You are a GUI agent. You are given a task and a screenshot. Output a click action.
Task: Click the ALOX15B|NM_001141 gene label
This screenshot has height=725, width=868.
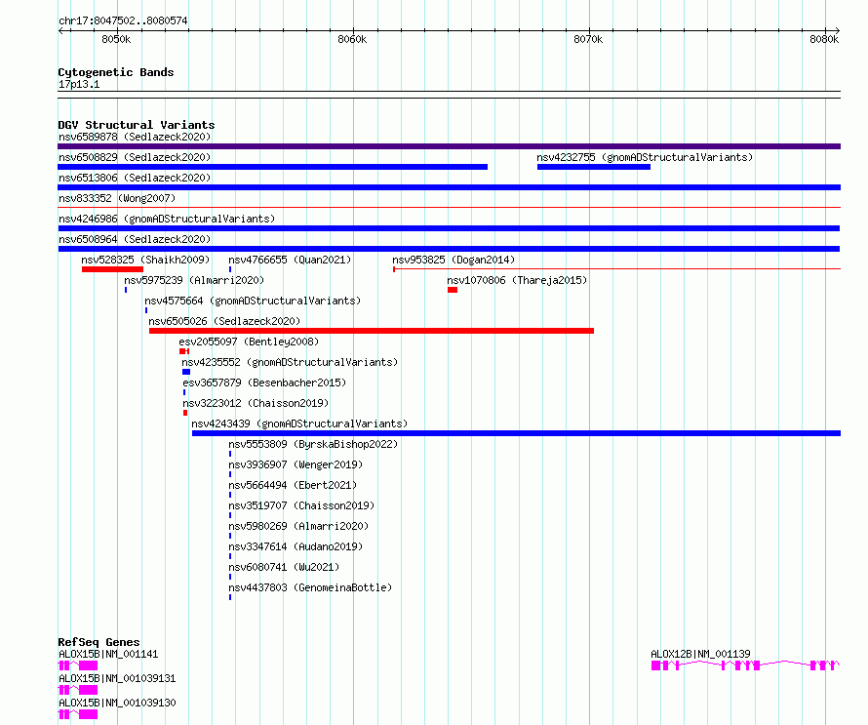tap(108, 654)
